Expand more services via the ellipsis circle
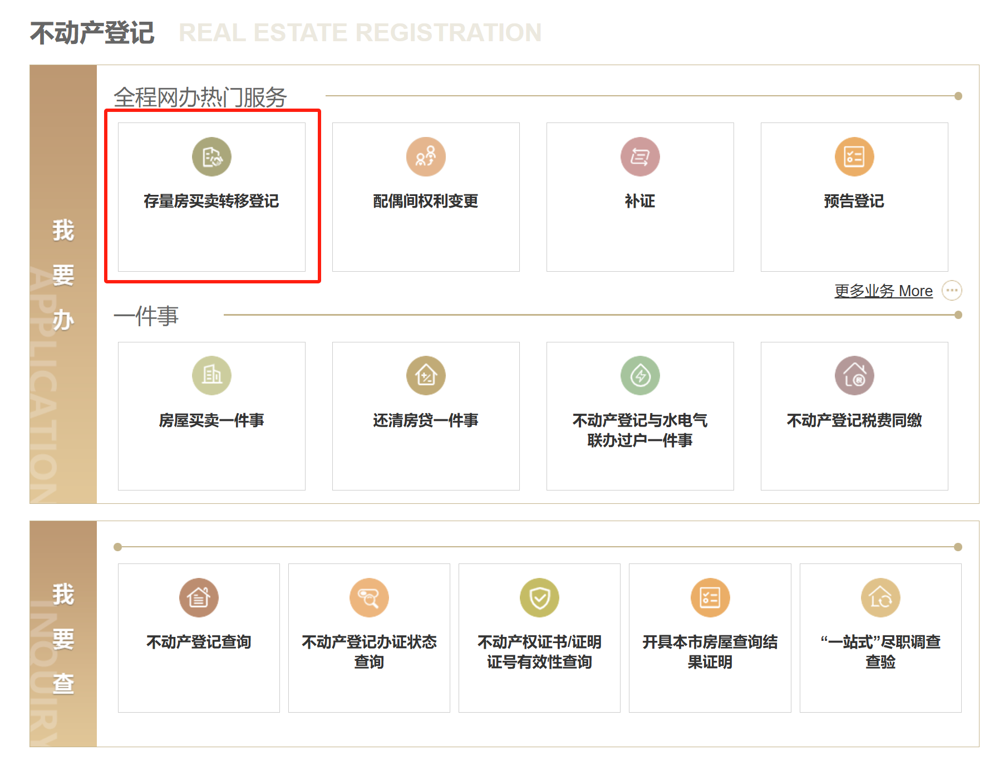The width and height of the screenshot is (999, 760). [952, 291]
